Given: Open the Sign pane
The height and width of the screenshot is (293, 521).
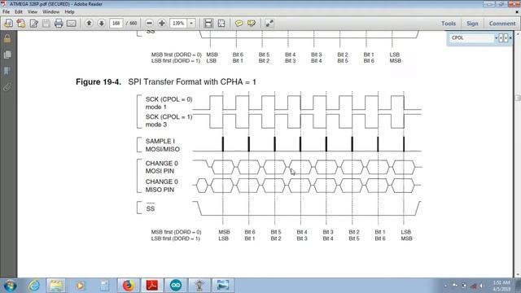Looking at the screenshot, I should click(472, 24).
